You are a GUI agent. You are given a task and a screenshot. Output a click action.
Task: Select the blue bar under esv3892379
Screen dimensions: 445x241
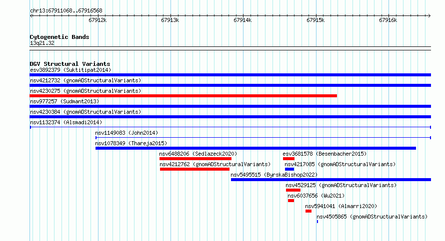click(230, 75)
